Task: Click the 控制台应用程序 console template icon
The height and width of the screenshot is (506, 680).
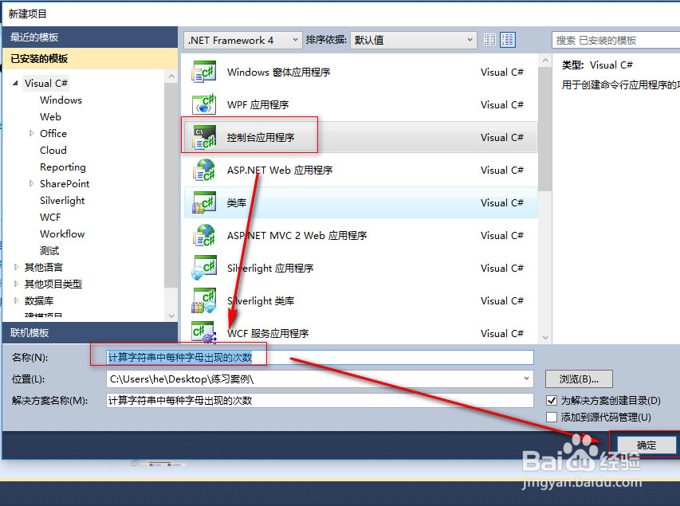Action: (x=204, y=137)
